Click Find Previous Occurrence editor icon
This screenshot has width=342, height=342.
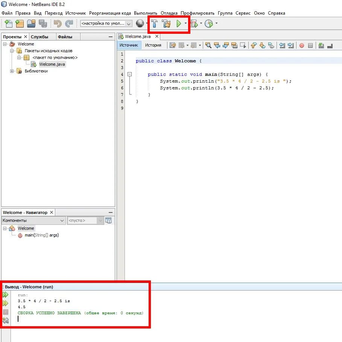pos(217,45)
